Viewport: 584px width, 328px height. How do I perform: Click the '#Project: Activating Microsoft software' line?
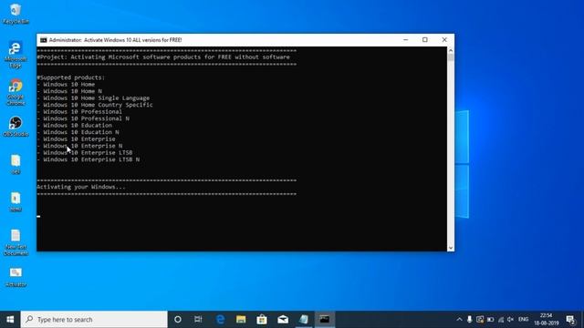coord(163,56)
